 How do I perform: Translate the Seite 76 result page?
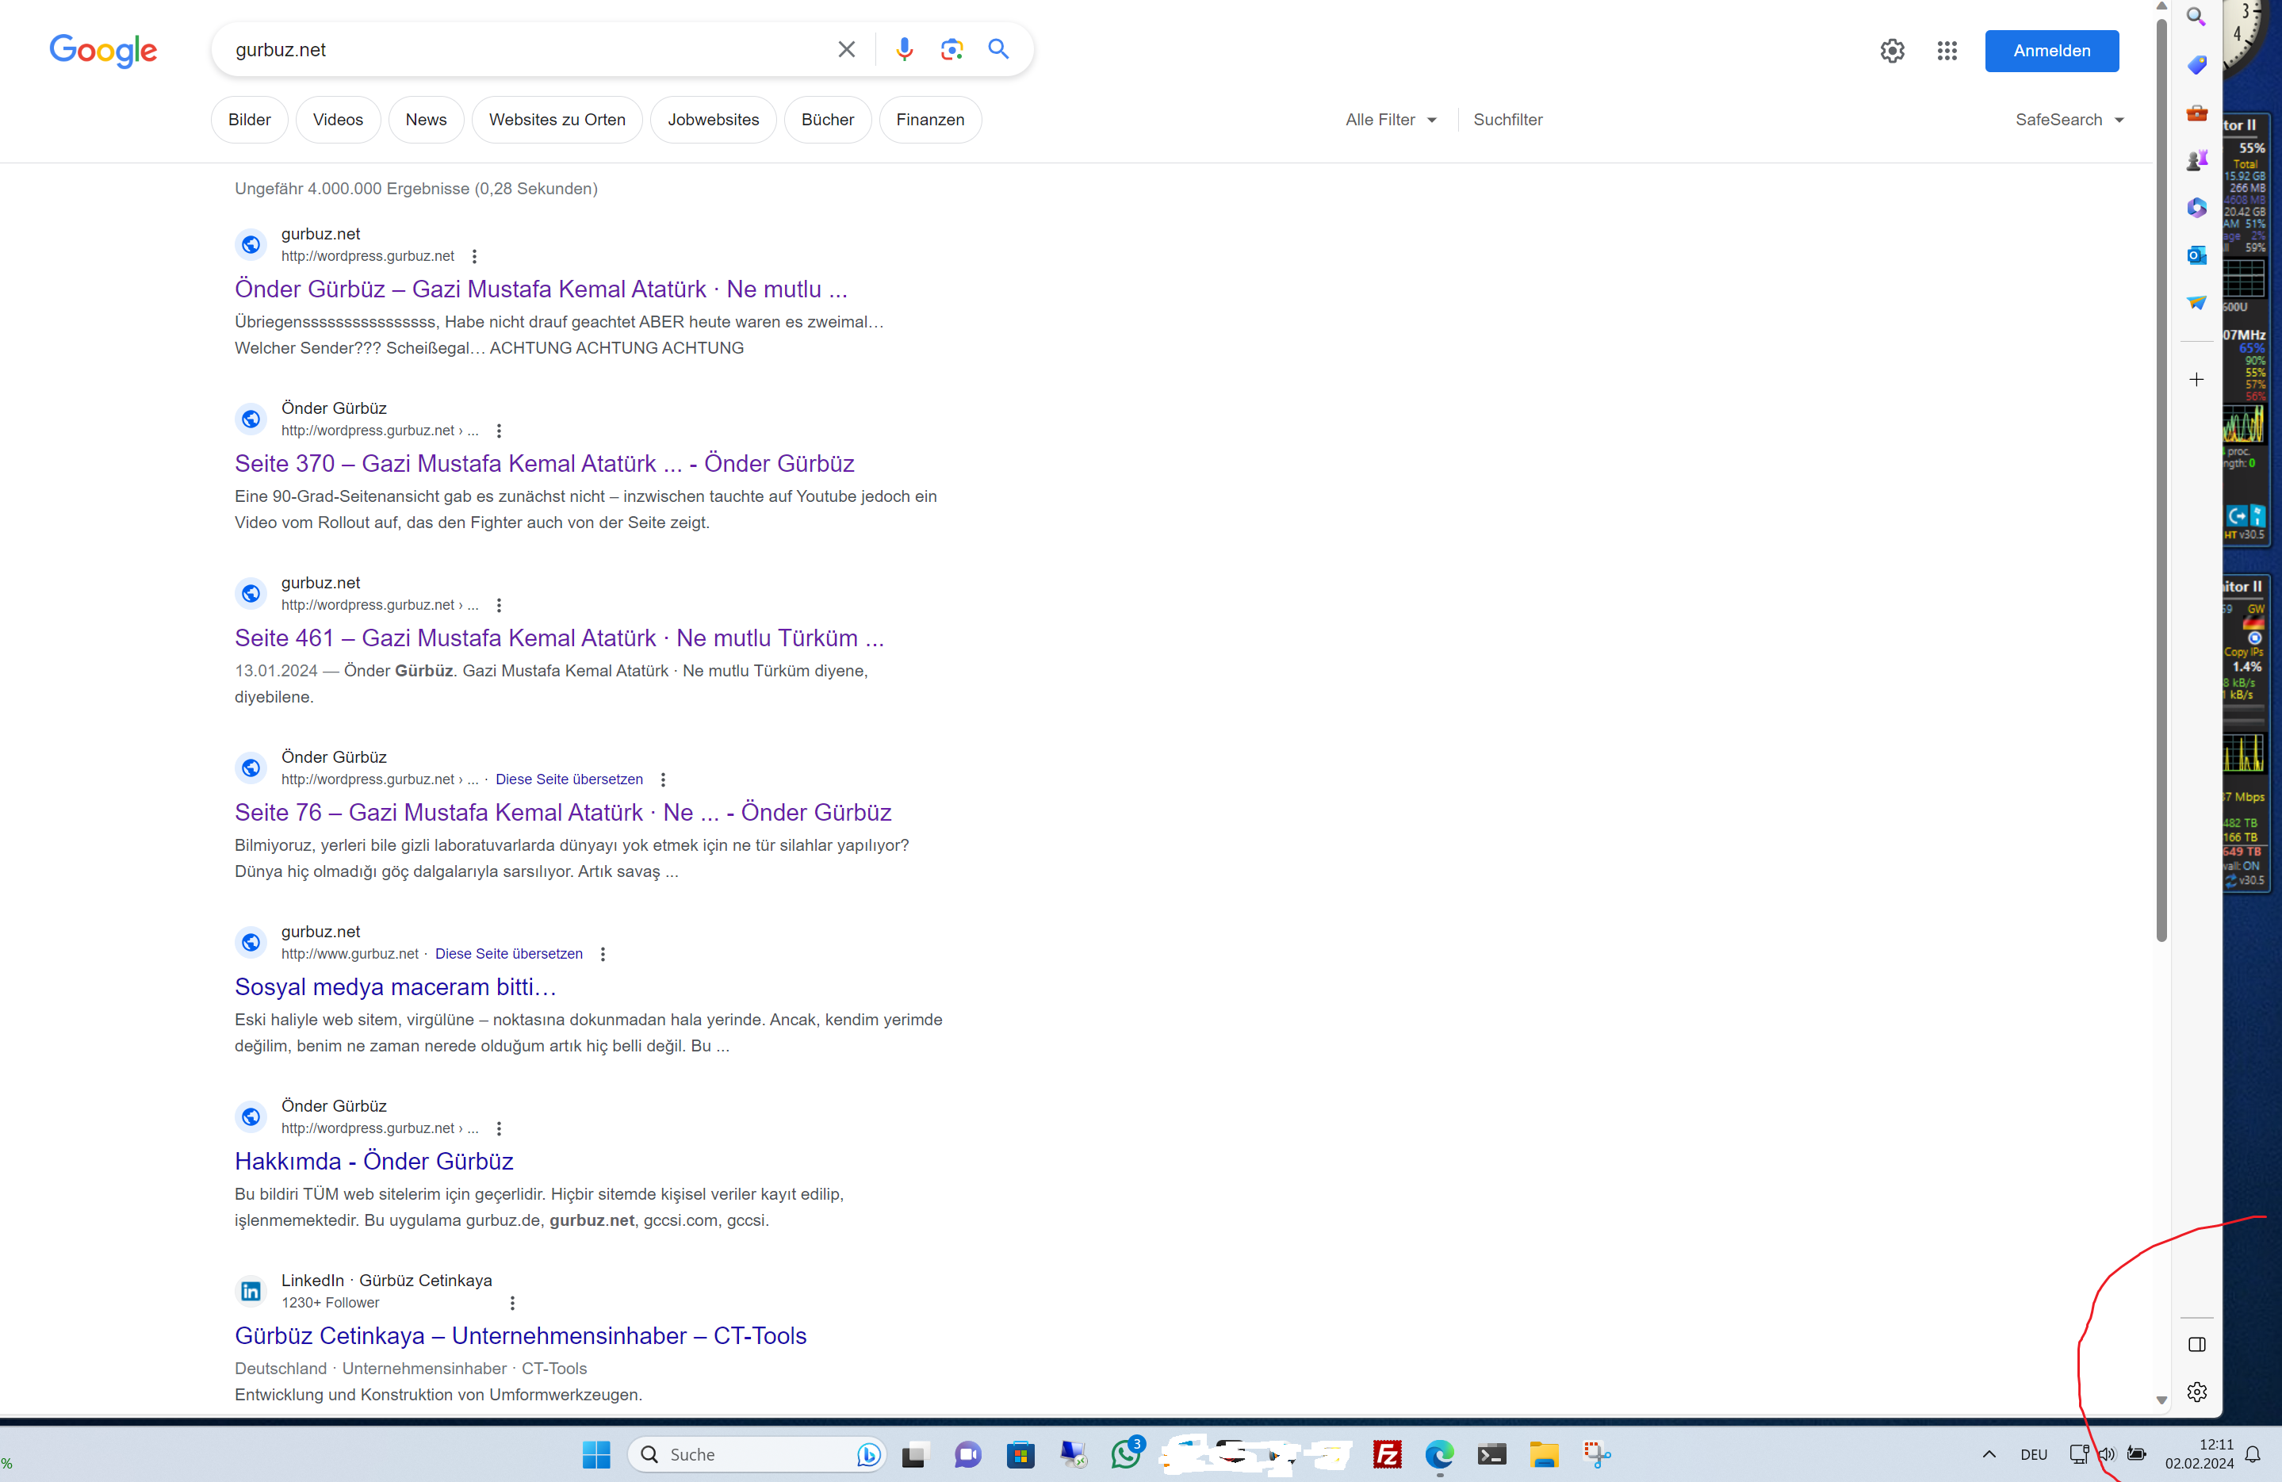(x=569, y=780)
